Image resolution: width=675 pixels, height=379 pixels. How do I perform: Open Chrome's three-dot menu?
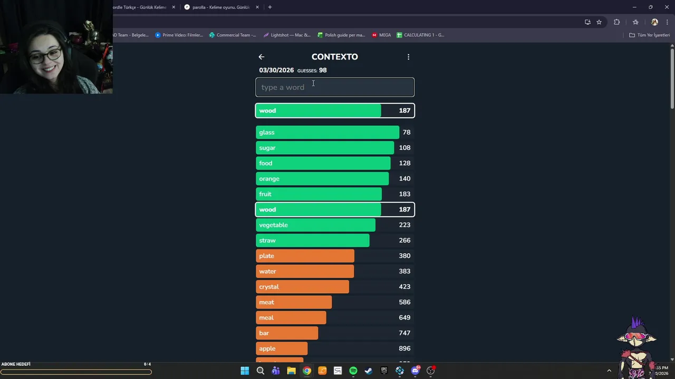click(x=667, y=22)
